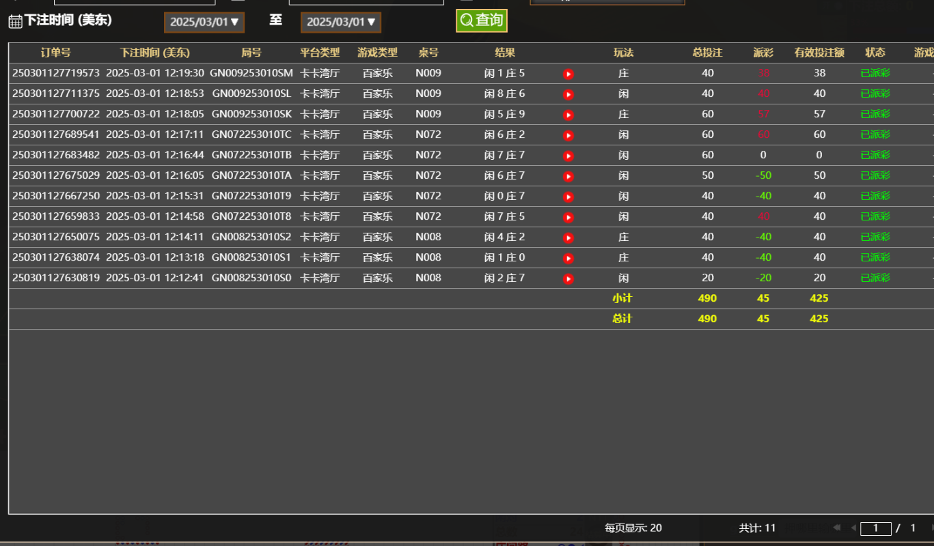
Task: Open the end date dropdown after 至
Action: 340,22
